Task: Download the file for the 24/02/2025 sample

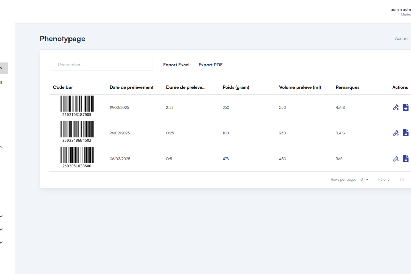Action: pyautogui.click(x=406, y=133)
